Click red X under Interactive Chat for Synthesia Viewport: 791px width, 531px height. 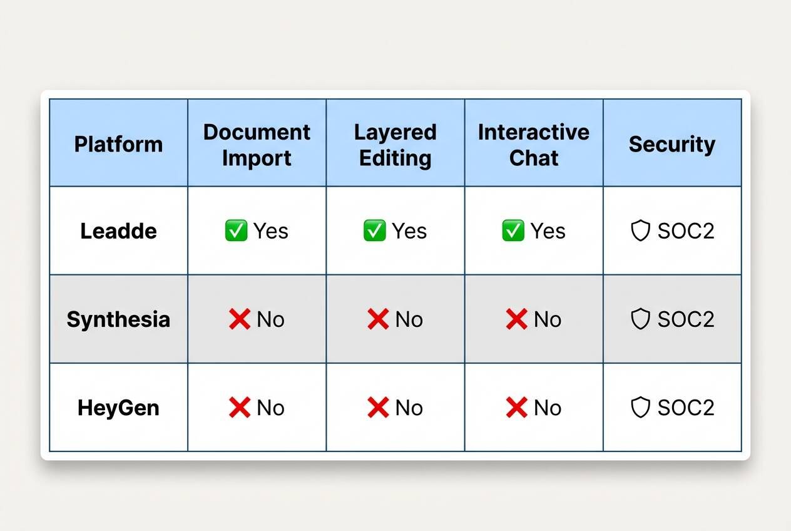coord(516,319)
